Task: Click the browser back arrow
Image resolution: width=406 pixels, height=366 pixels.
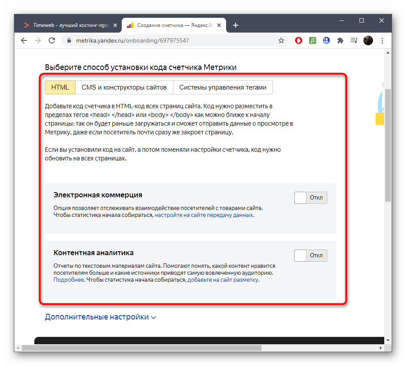Action: click(24, 40)
